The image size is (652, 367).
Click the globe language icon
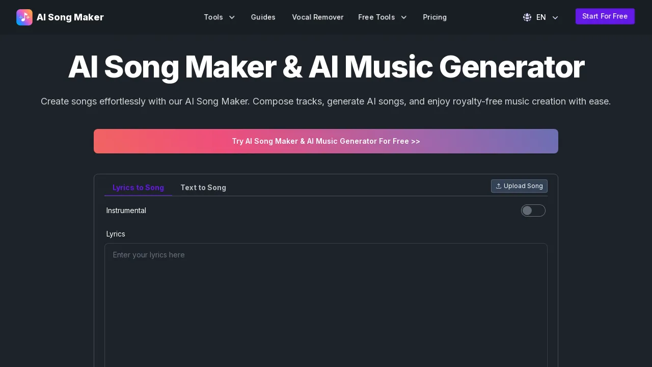(x=527, y=17)
